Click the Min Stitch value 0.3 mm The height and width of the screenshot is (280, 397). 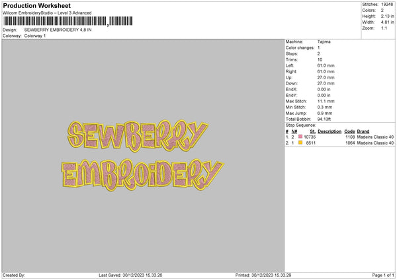[x=325, y=107]
